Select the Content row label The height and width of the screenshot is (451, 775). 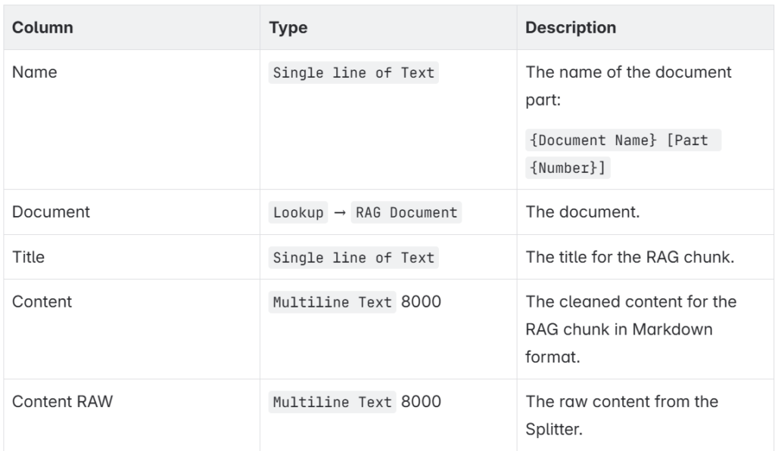pos(42,301)
